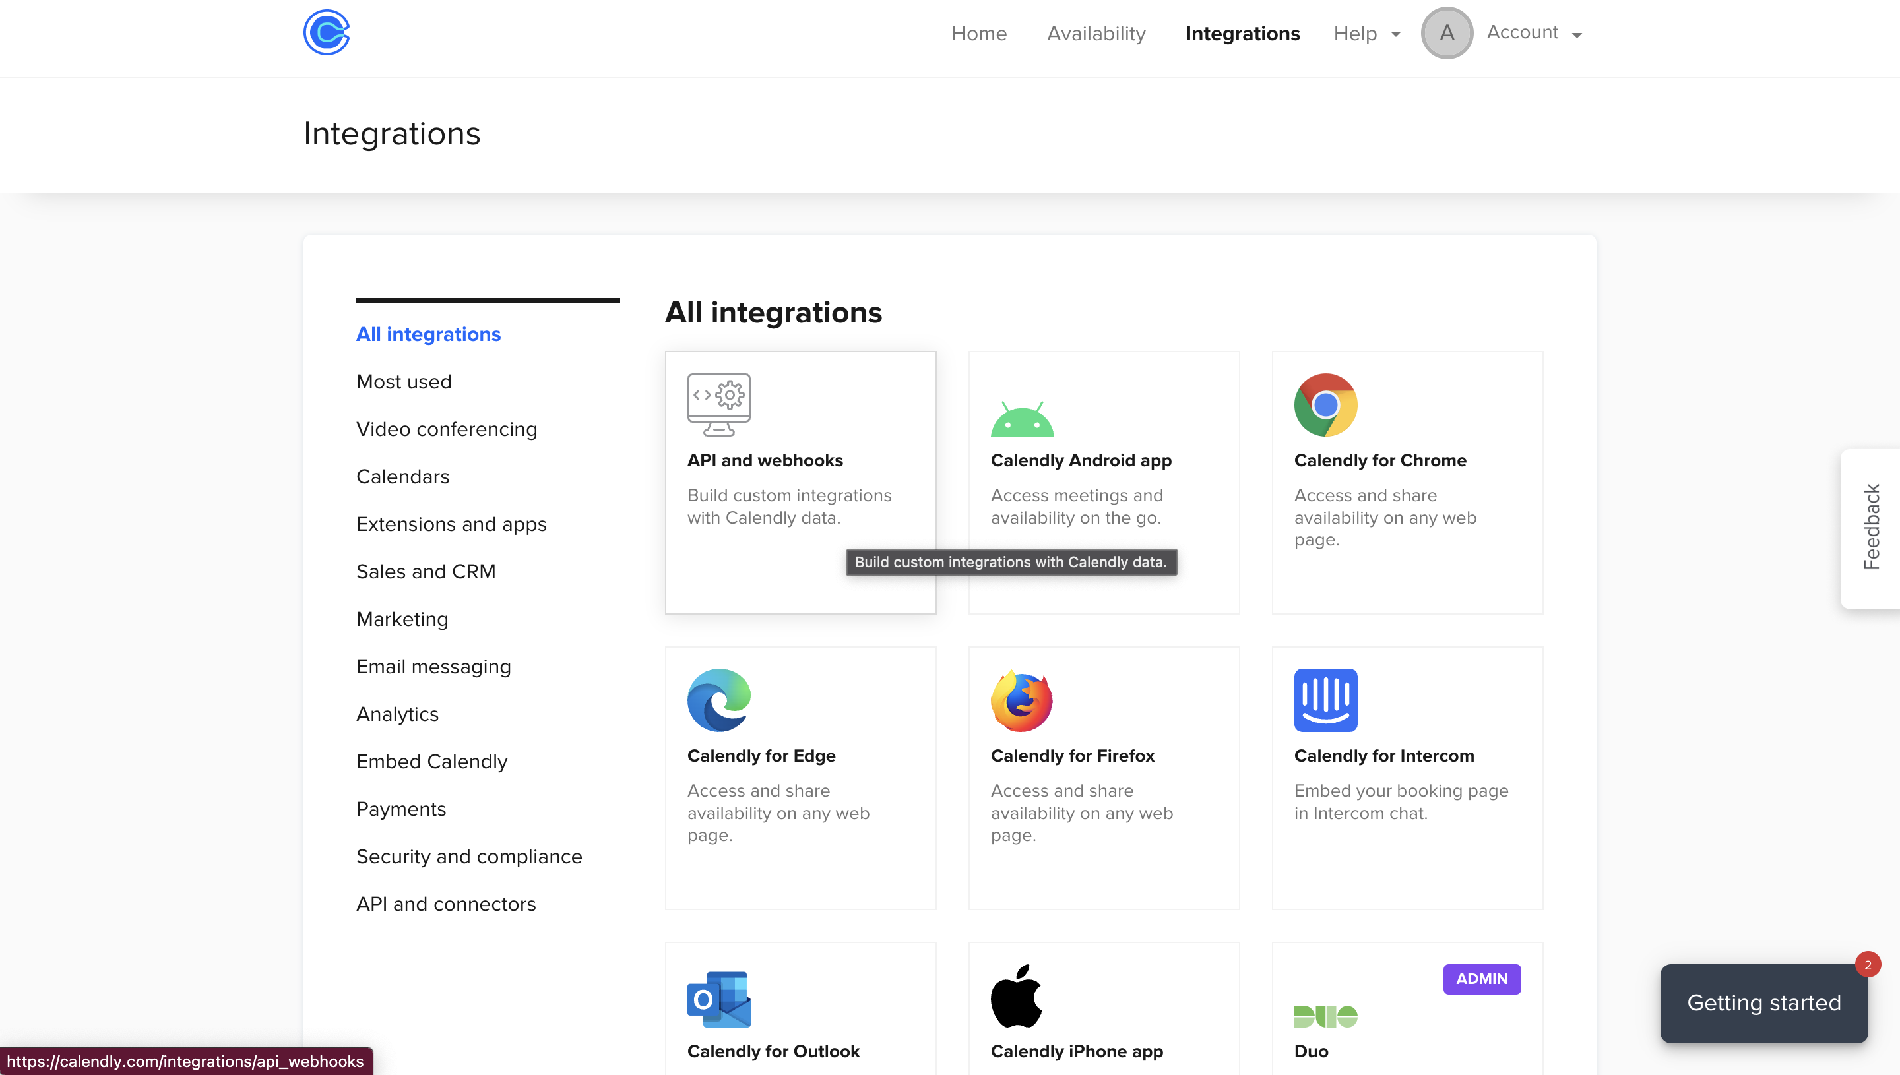Open the Getting started button
1900x1075 pixels.
[x=1763, y=1002]
